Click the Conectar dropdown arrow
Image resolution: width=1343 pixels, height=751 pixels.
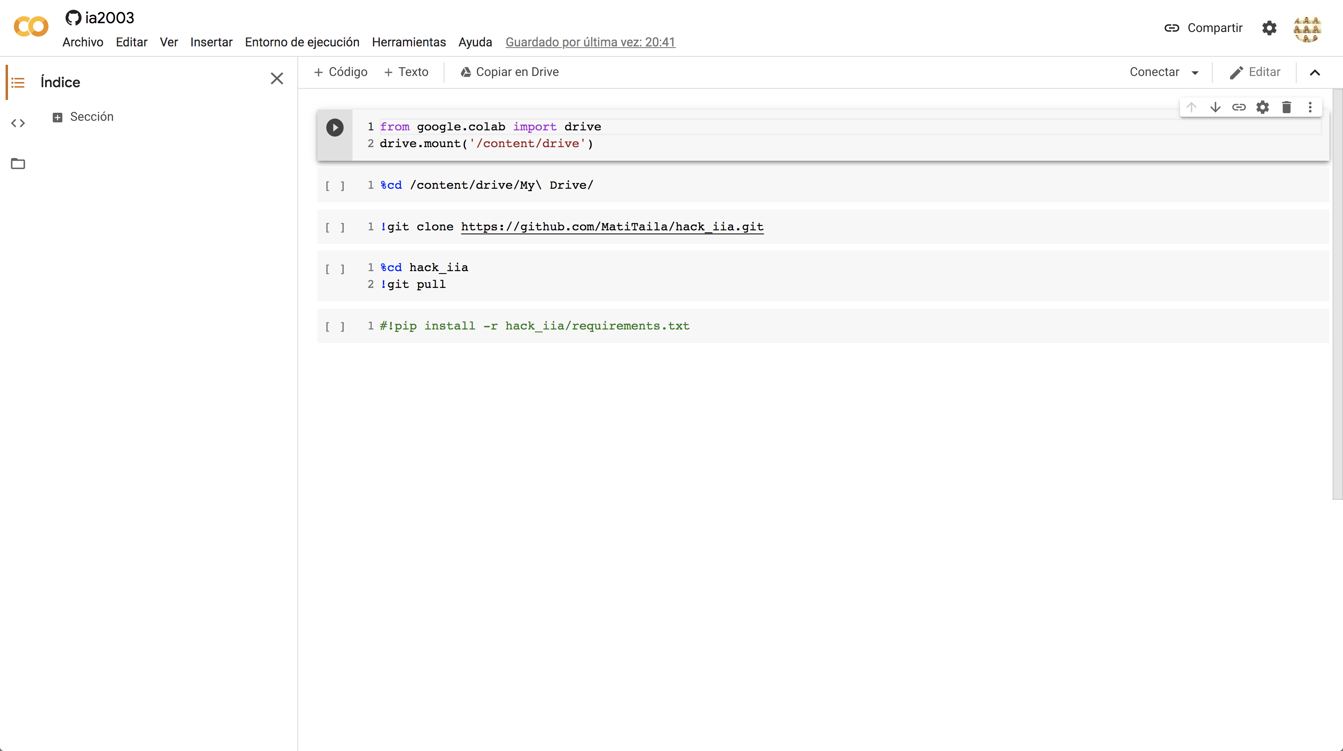(1196, 72)
